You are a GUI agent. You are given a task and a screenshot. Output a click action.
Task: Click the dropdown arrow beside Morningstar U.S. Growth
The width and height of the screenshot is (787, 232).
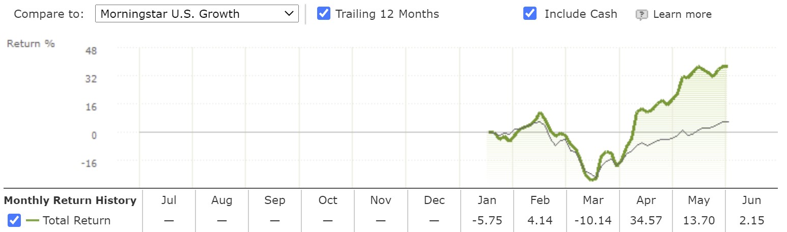pos(289,14)
